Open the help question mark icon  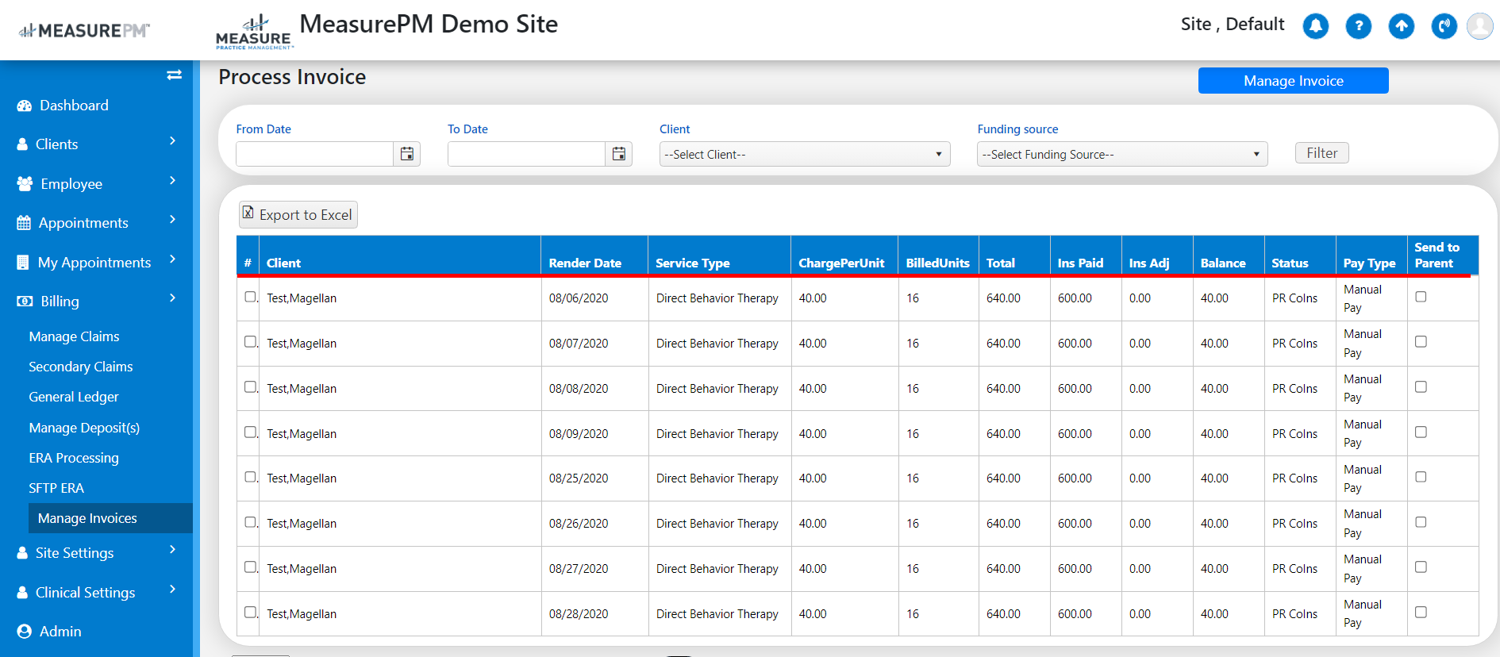(x=1358, y=26)
